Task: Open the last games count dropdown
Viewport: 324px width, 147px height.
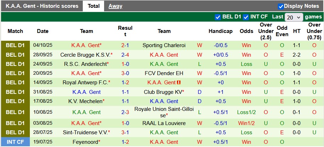Action: point(294,17)
